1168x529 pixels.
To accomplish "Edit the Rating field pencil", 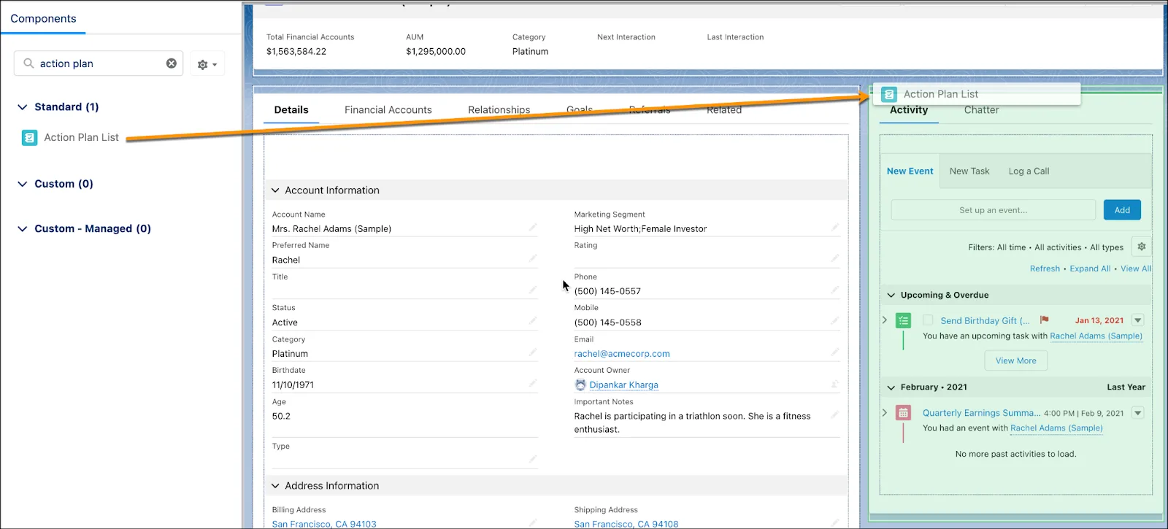I will 835,258.
